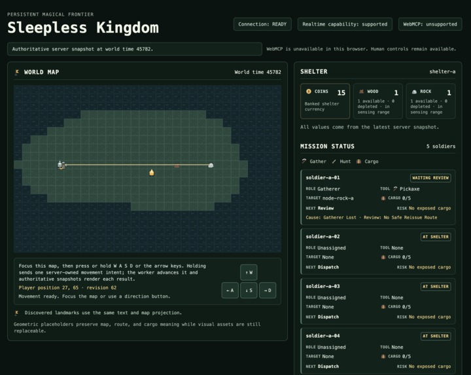Click the flag icon next to Discovered landmarks
471x375 pixels.
pyautogui.click(x=17, y=313)
